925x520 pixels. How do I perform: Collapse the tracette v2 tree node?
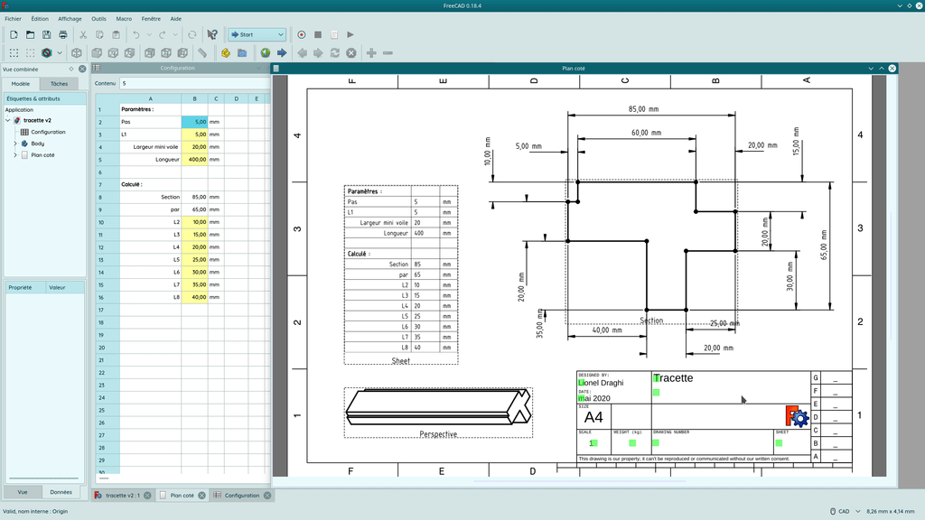click(x=8, y=120)
